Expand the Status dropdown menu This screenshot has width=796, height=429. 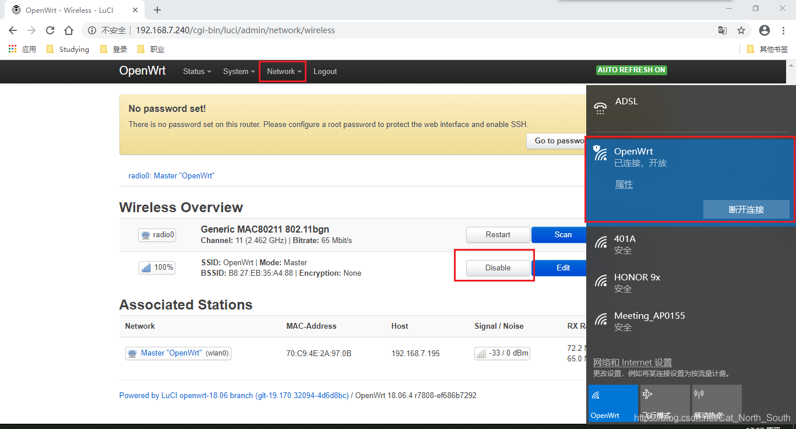point(197,71)
